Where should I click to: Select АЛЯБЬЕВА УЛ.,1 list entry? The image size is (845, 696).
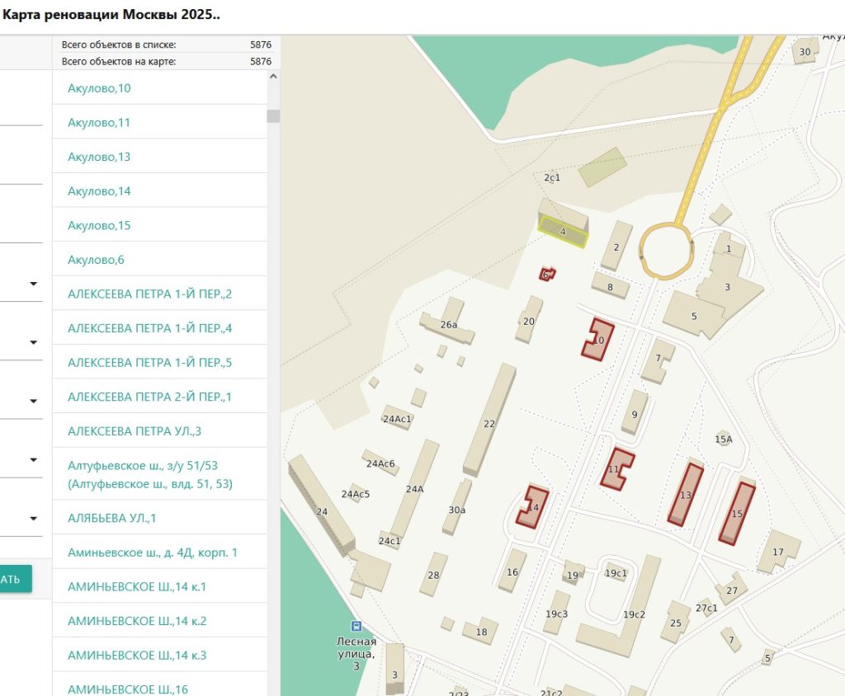(159, 518)
